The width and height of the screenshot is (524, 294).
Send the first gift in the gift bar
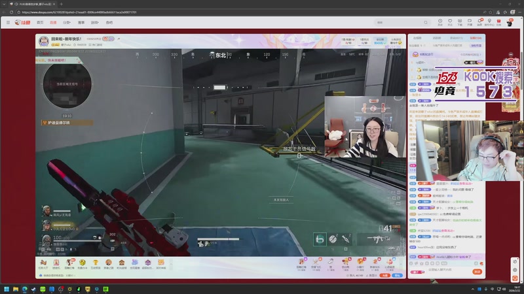point(301,264)
